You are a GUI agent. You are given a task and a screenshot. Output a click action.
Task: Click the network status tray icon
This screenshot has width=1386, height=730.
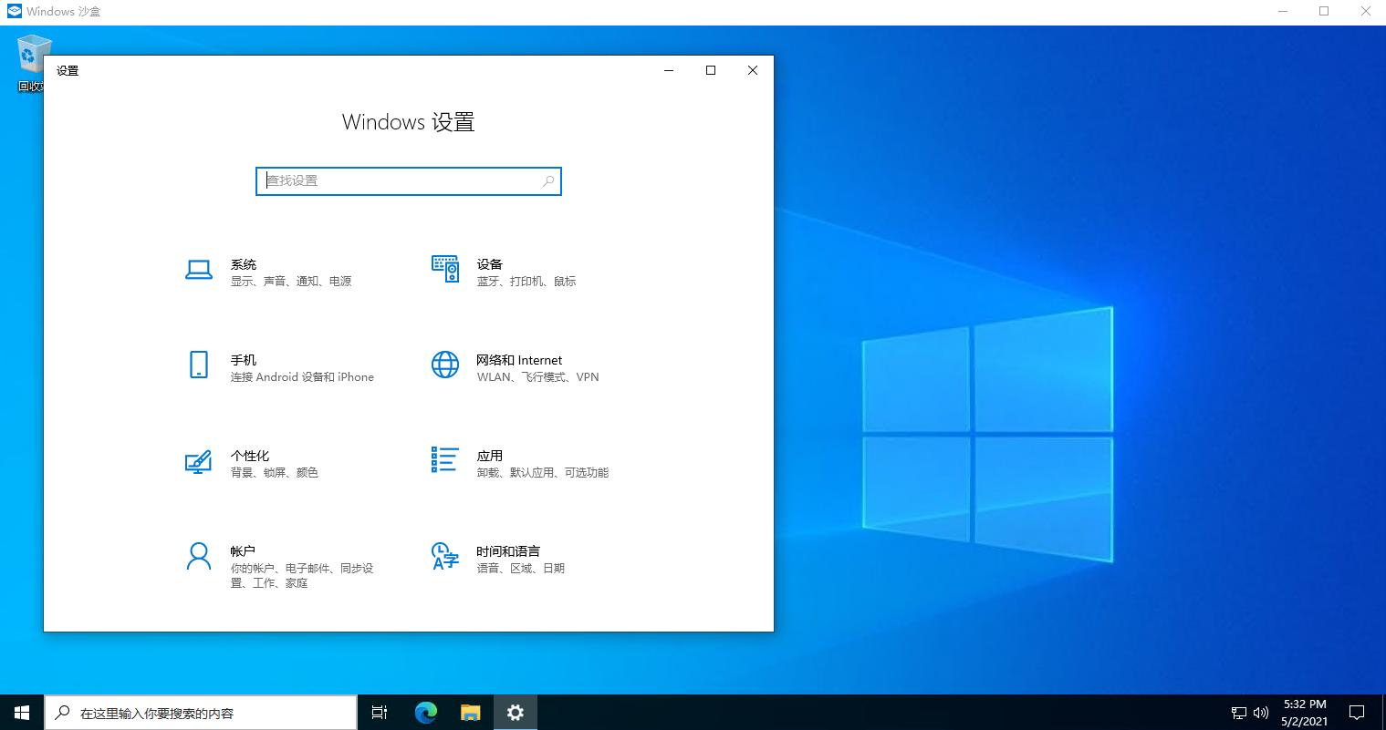[1239, 713]
